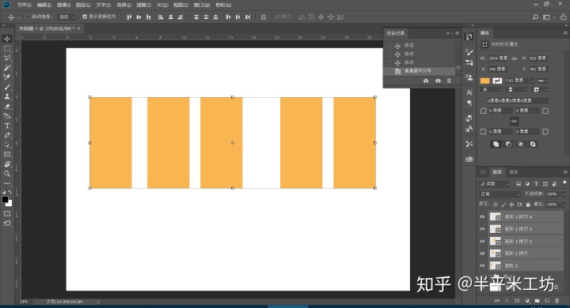Click the align left edges icon
Screen dimensions: 570x308
coord(161,17)
